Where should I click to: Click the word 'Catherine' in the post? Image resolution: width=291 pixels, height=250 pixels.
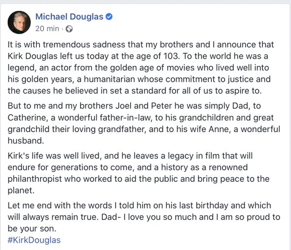click(x=28, y=117)
